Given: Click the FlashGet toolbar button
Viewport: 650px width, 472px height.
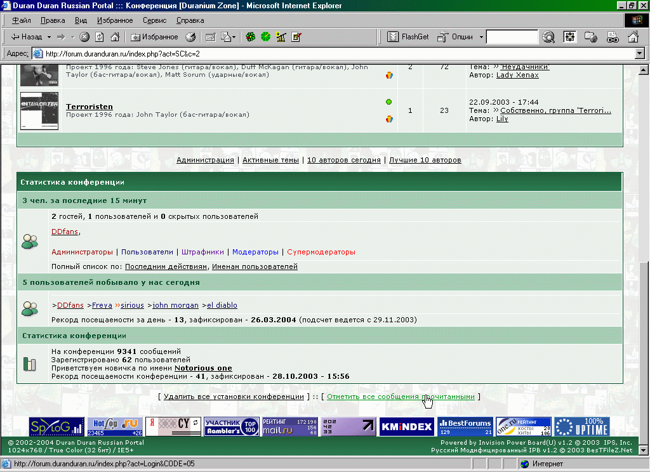Looking at the screenshot, I should [x=408, y=37].
